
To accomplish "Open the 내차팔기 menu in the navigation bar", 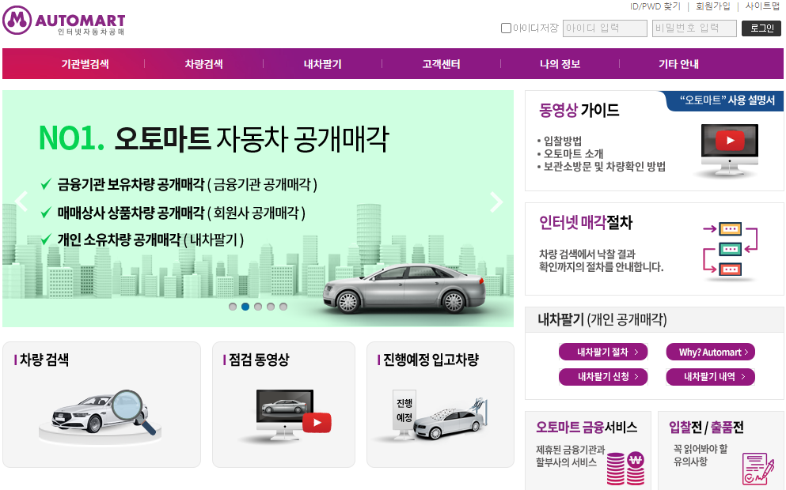I will pos(322,64).
